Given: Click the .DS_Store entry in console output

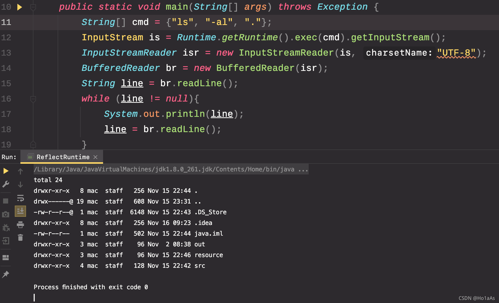Looking at the screenshot, I should point(210,212).
